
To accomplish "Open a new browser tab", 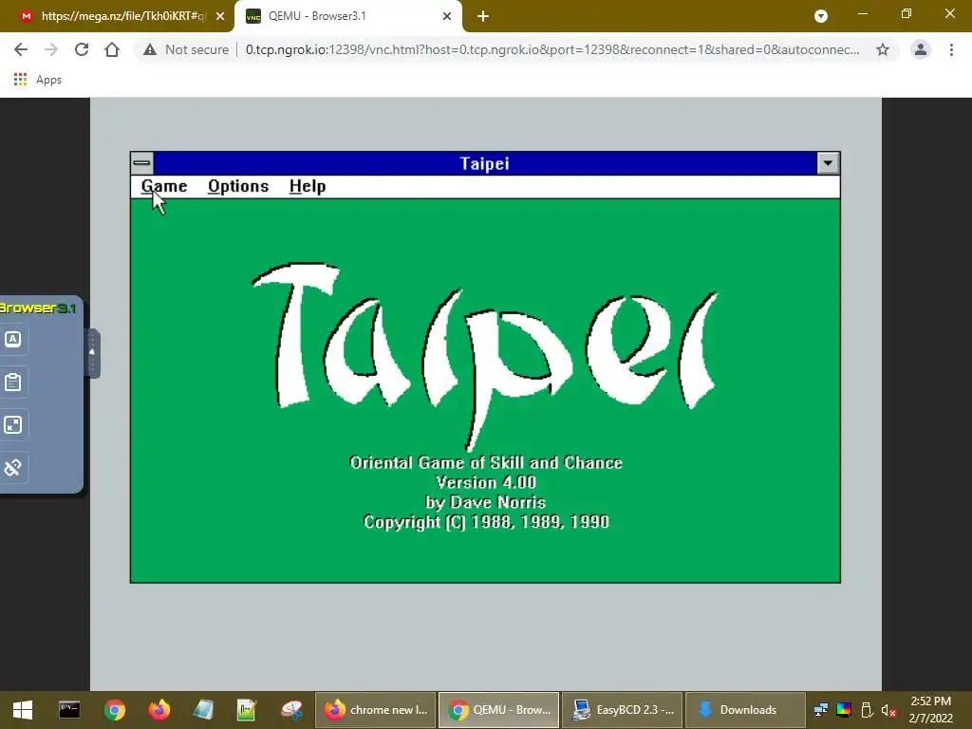I will click(x=483, y=17).
